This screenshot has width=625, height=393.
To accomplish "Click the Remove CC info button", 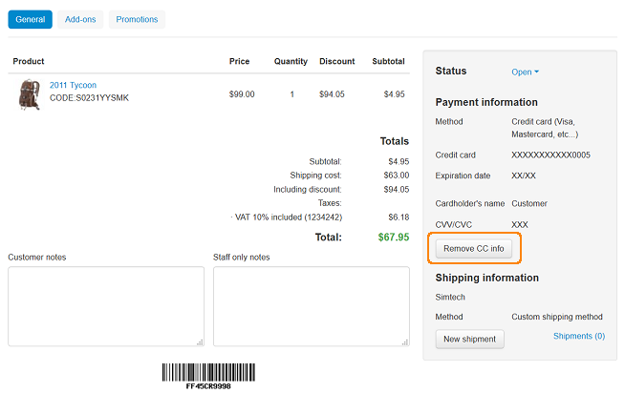I will coord(474,249).
